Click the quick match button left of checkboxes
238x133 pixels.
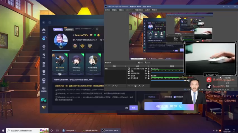coord(152,97)
